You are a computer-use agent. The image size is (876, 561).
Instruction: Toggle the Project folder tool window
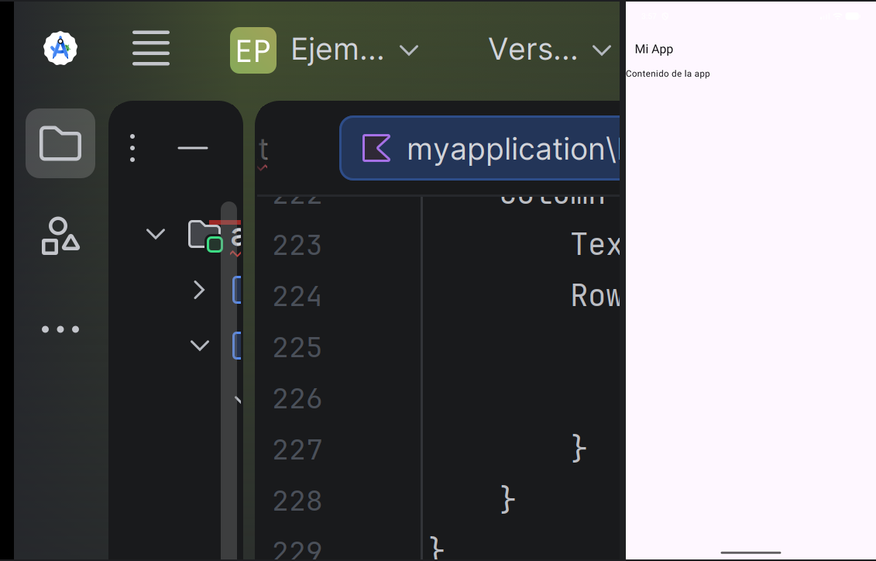pyautogui.click(x=60, y=143)
